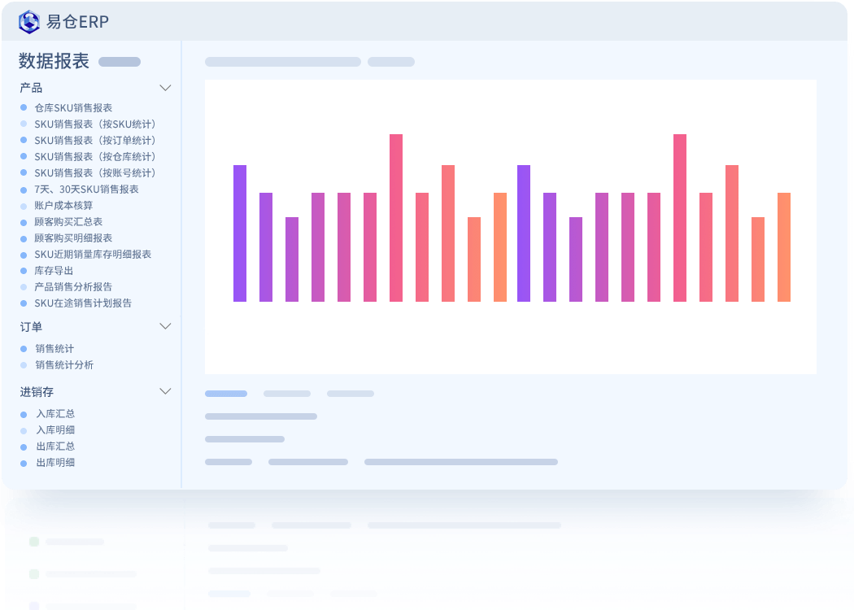
Task: Select the bullet next to 仓库SKU销售报表
Action: (x=24, y=107)
